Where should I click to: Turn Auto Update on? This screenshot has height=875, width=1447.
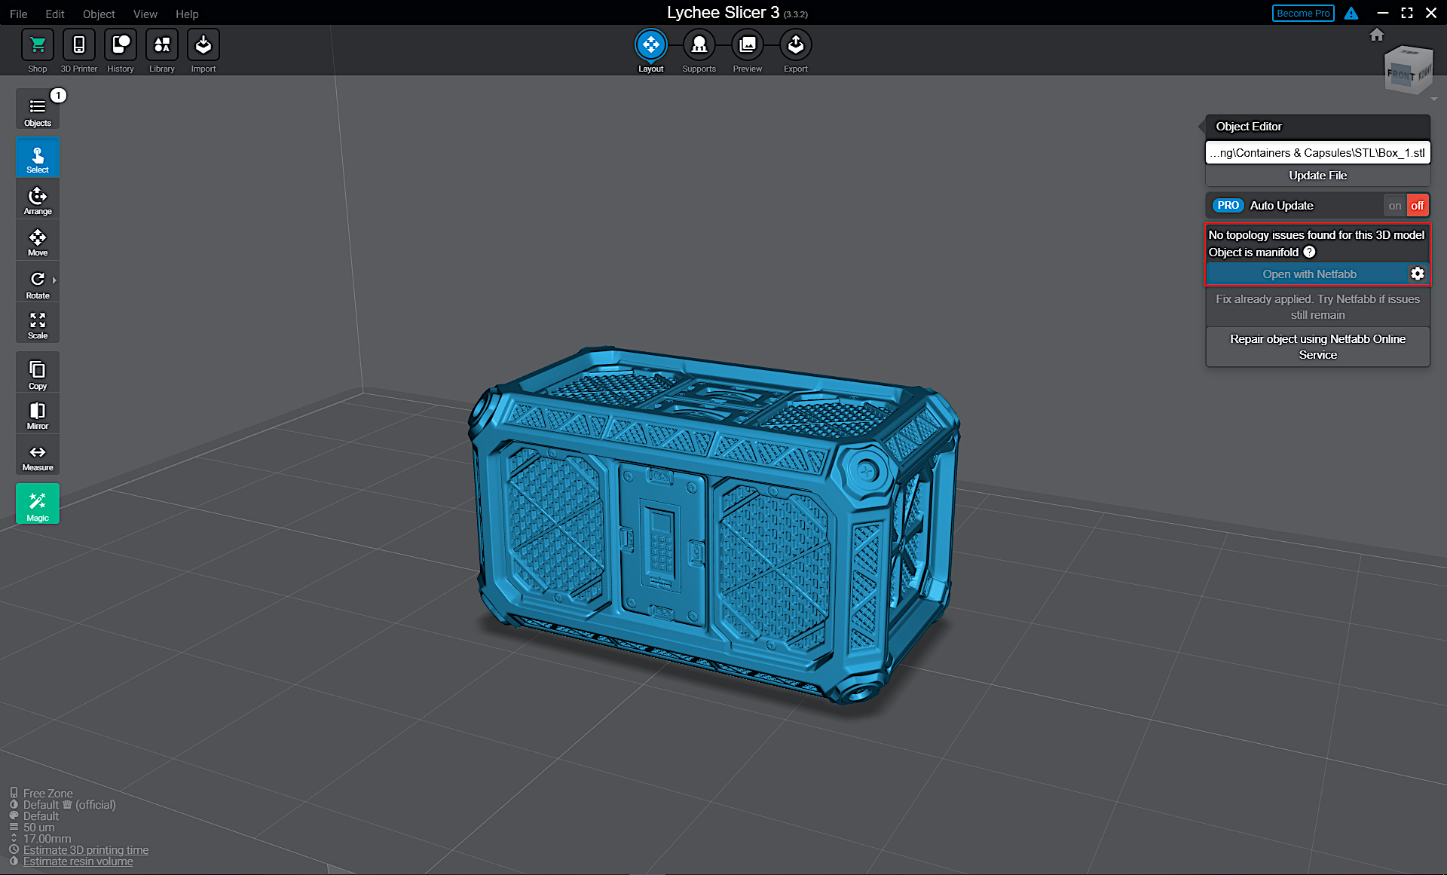coord(1395,205)
